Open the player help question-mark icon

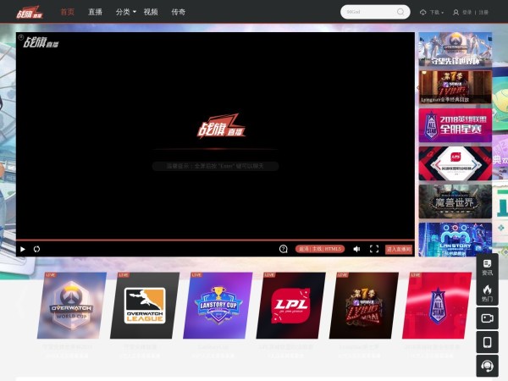(x=284, y=249)
